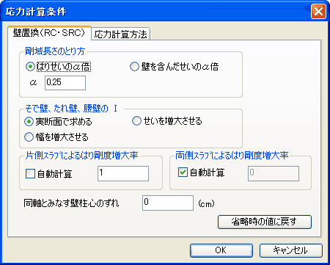Click the キャンセル button
330x265 pixels.
pos(291,250)
